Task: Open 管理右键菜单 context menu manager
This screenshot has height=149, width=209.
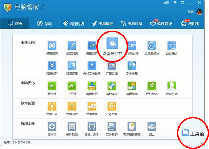Action: [132, 129]
